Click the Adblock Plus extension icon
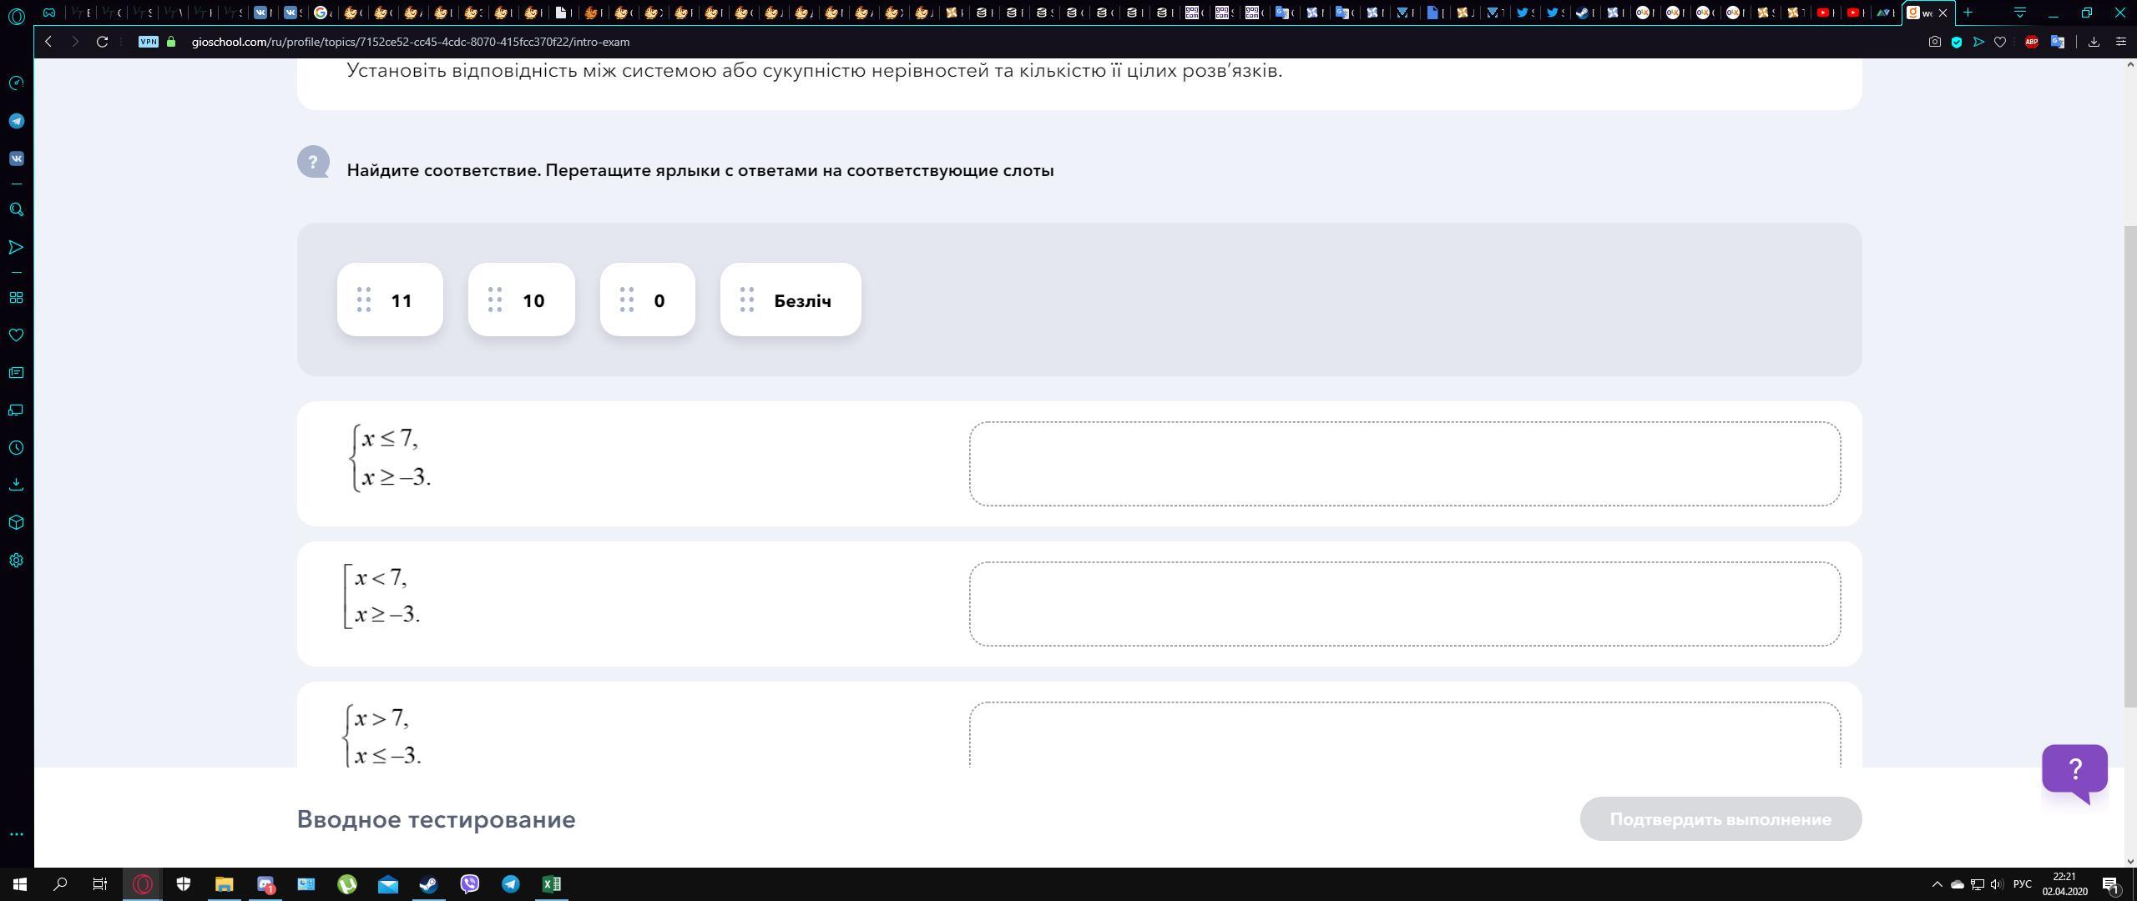Viewport: 2137px width, 901px height. pos(2031,42)
